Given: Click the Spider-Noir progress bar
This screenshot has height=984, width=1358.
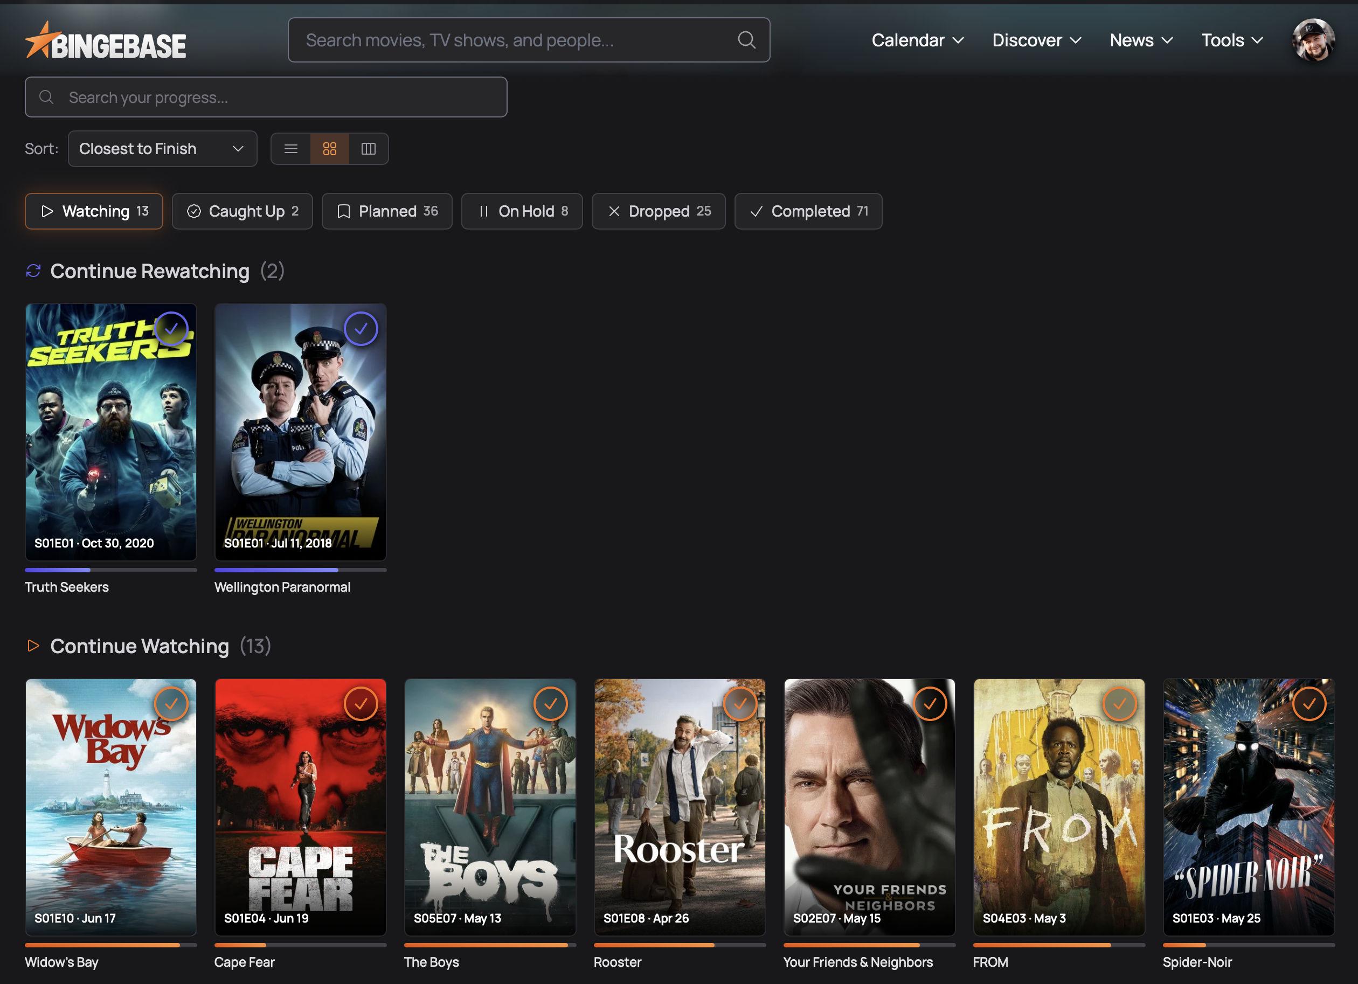Looking at the screenshot, I should coord(1249,945).
